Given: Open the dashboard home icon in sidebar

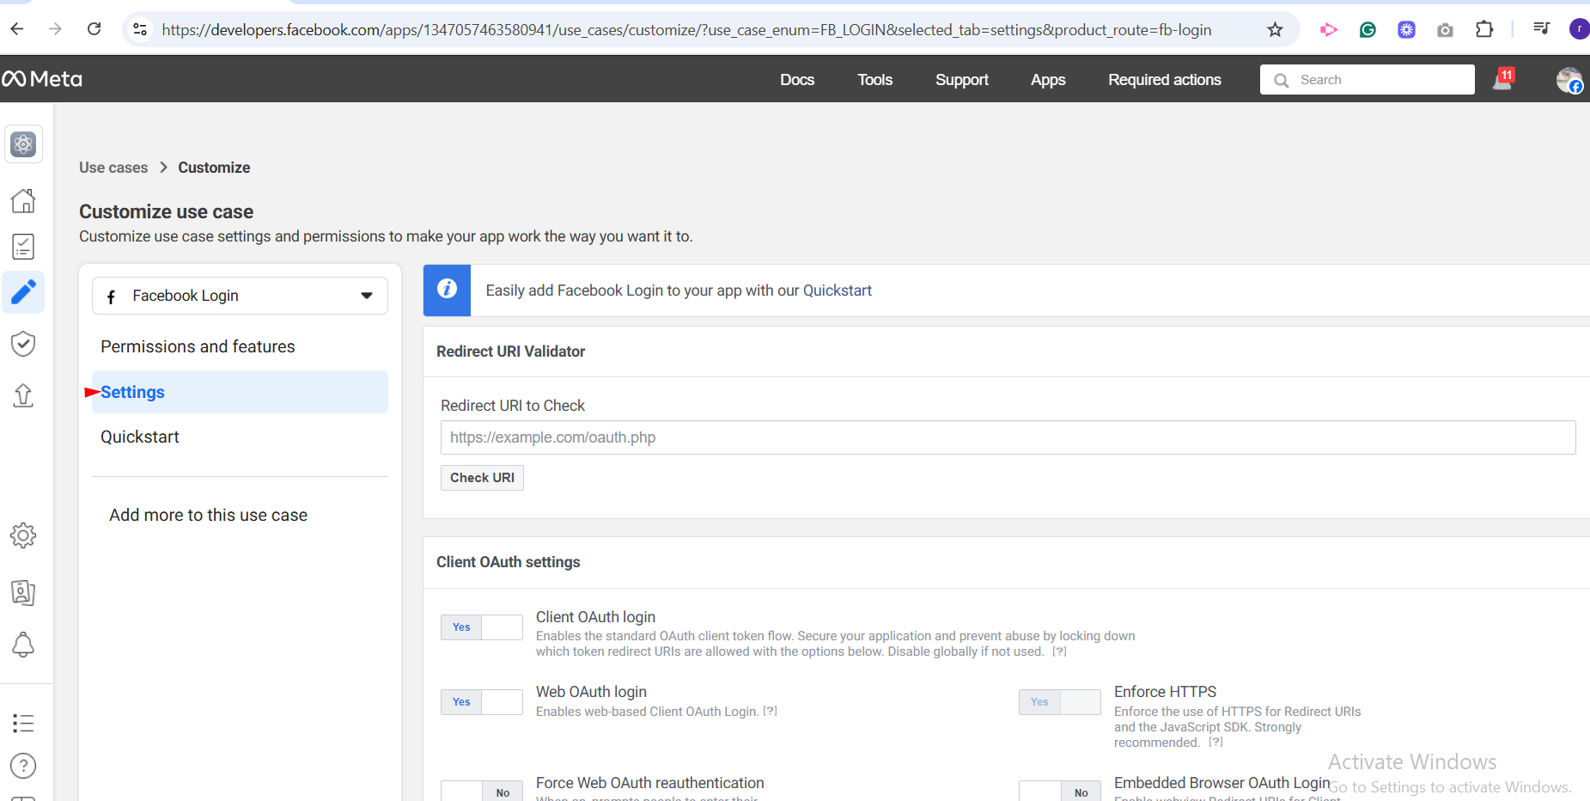Looking at the screenshot, I should pos(23,201).
